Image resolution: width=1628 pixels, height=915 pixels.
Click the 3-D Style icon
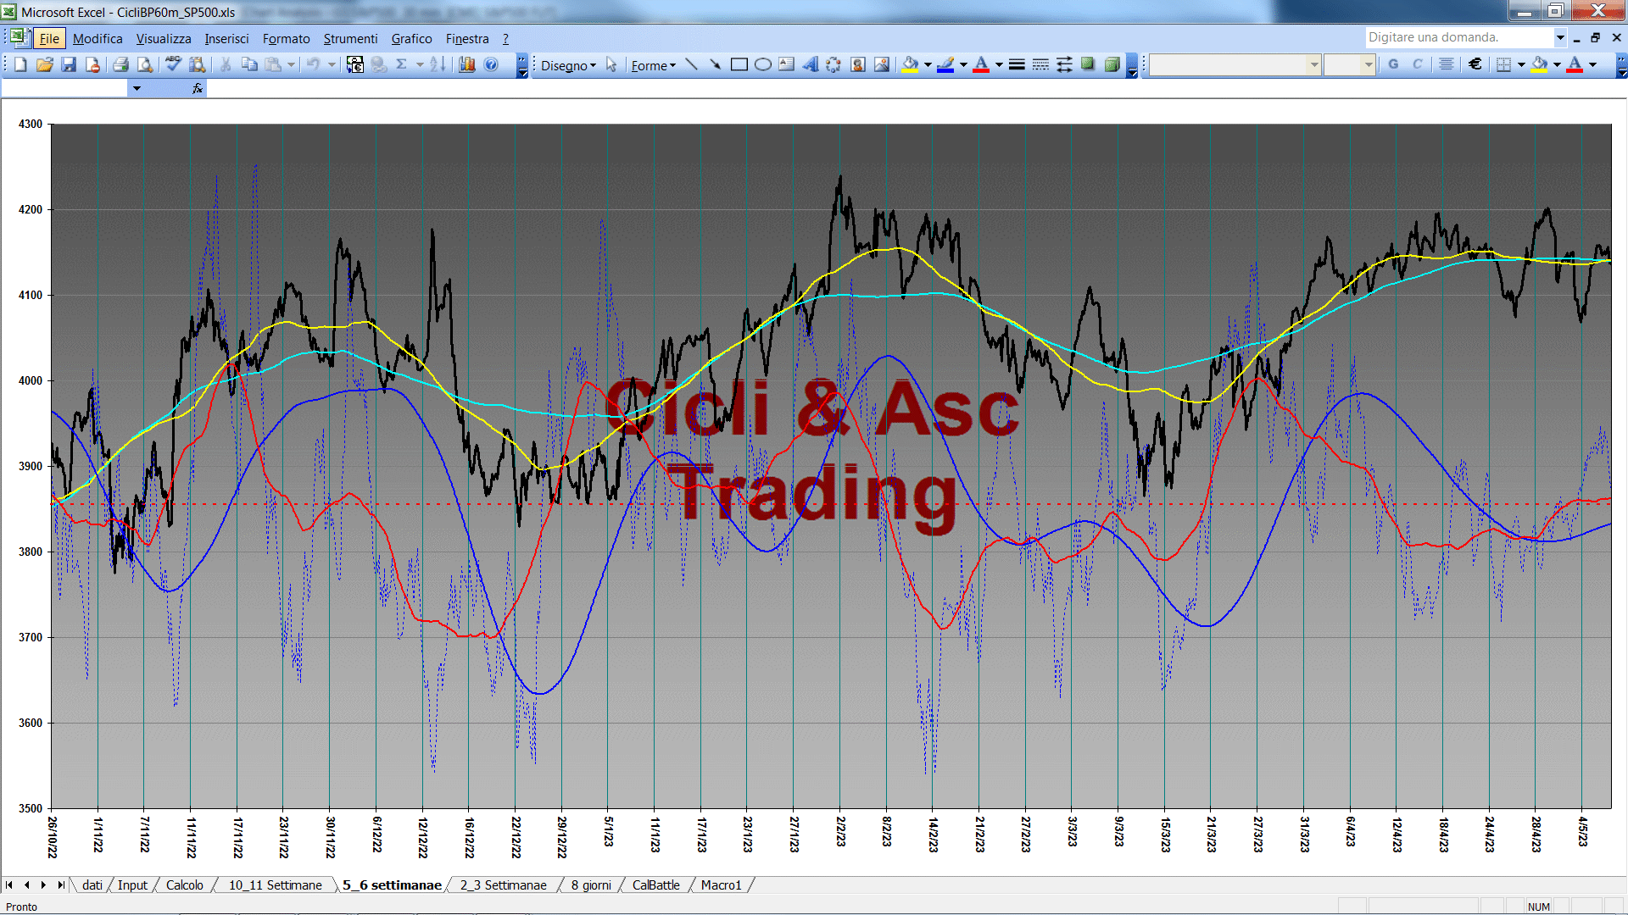pyautogui.click(x=1112, y=64)
